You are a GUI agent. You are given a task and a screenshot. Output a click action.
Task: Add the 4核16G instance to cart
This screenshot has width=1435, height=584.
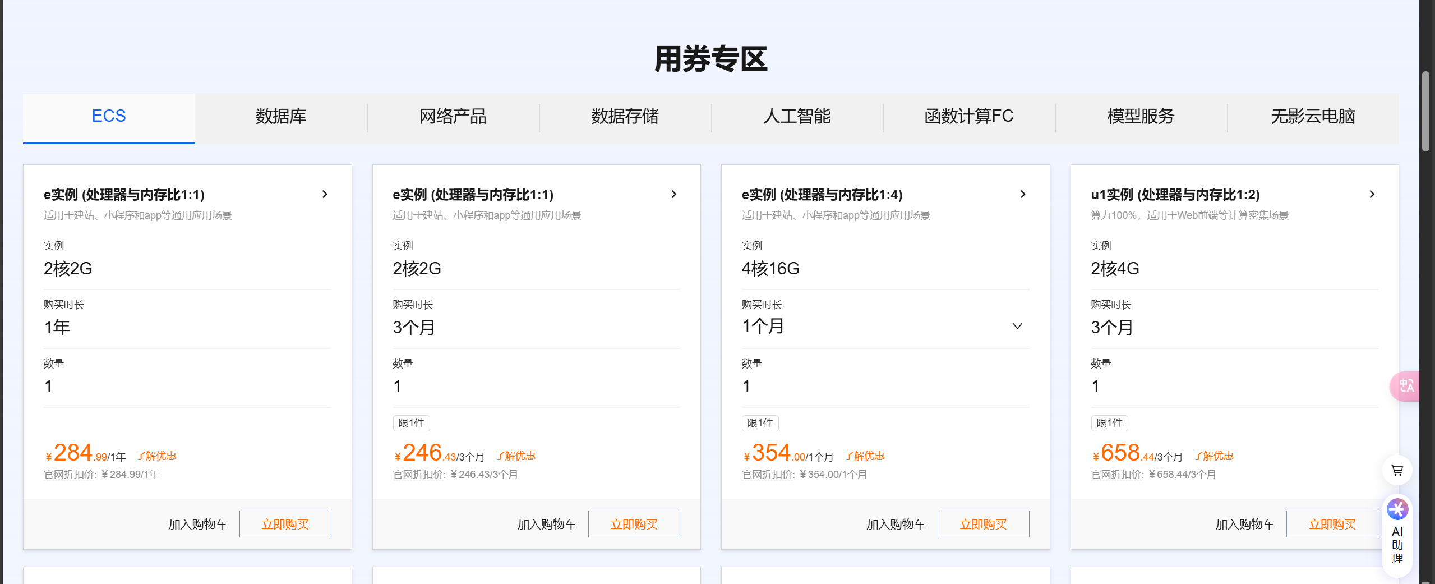[x=896, y=525]
